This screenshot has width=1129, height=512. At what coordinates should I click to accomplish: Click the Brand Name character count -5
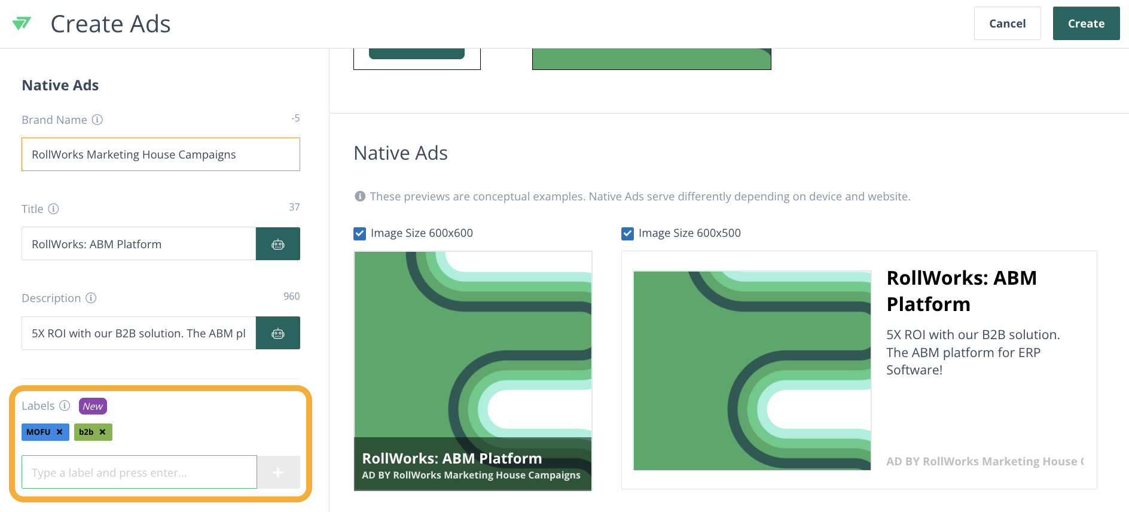(295, 118)
